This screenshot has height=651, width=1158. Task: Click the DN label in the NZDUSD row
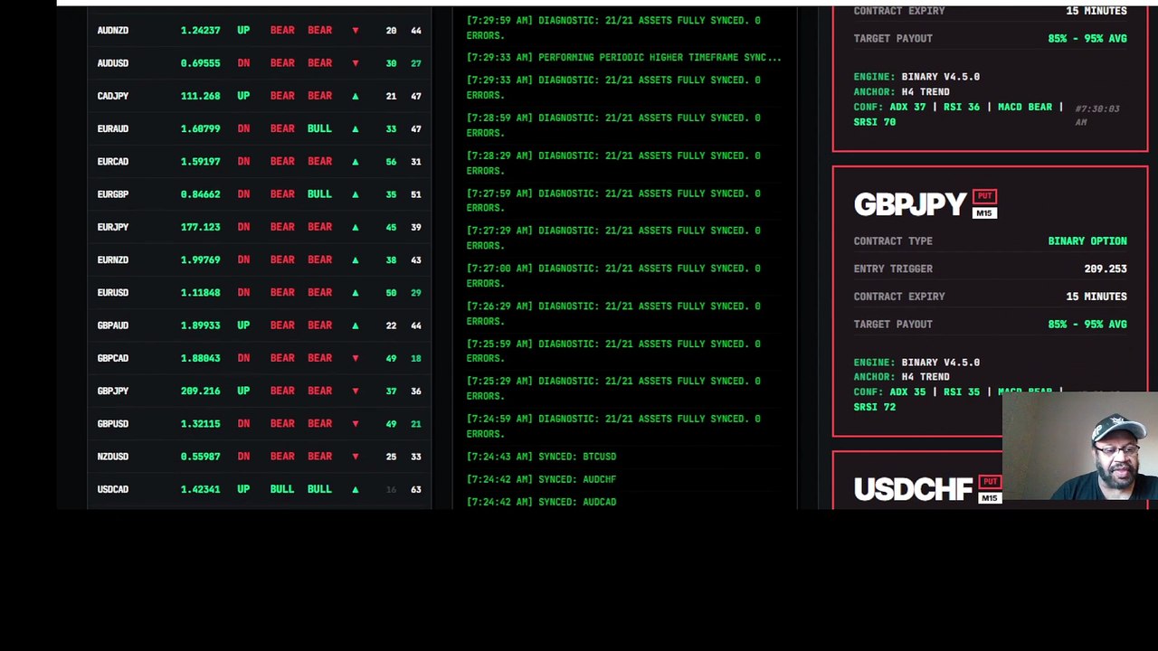[x=243, y=457]
